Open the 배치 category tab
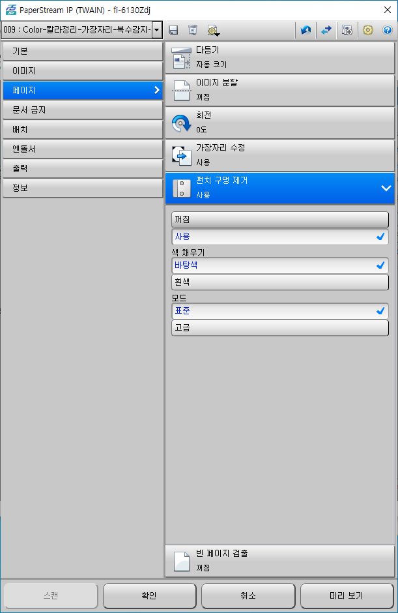 click(x=83, y=129)
